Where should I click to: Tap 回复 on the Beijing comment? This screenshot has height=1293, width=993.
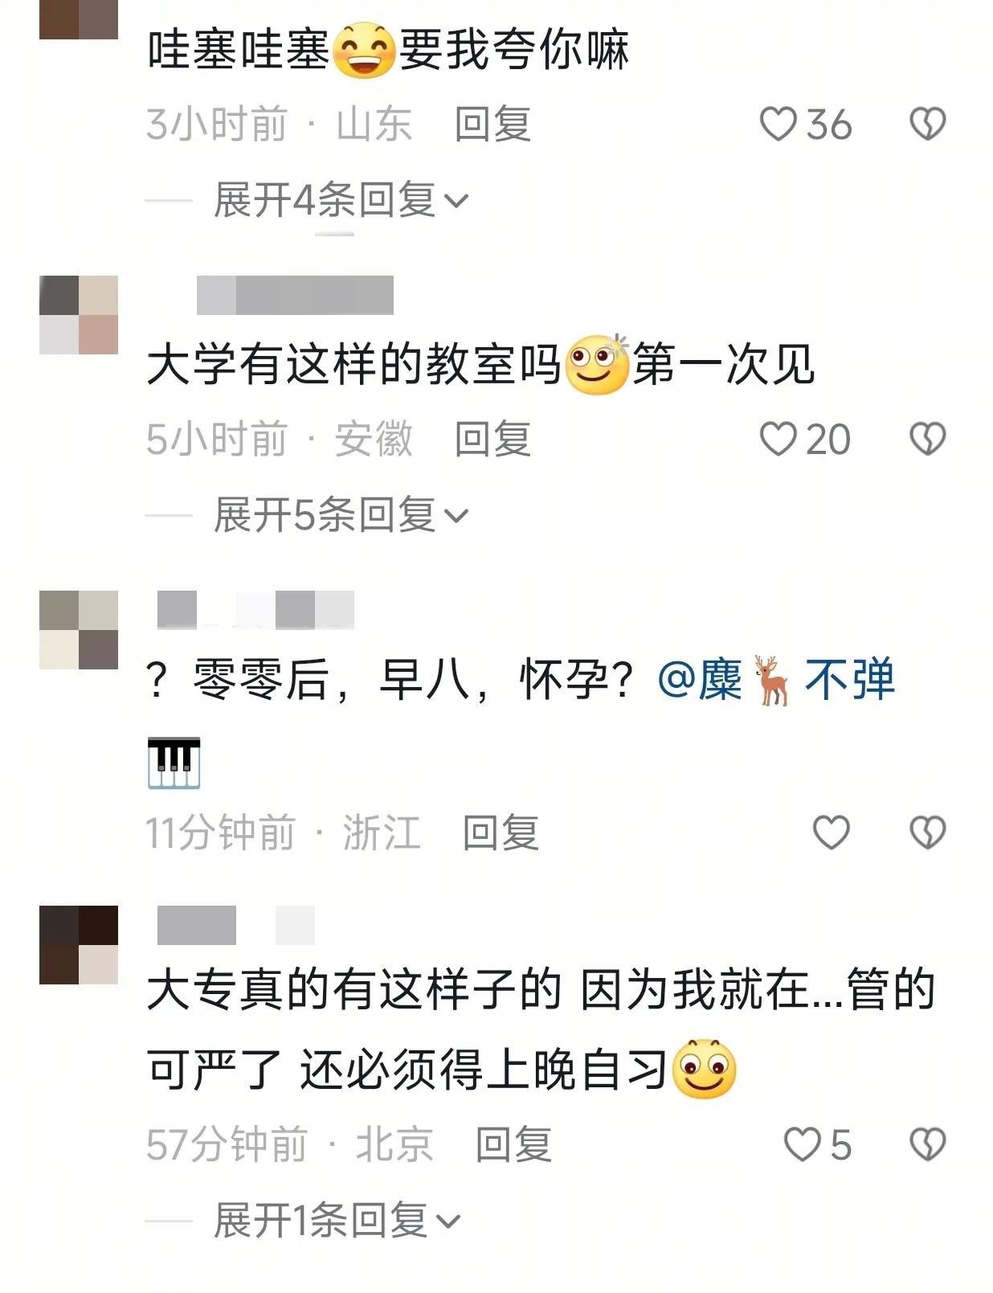pos(513,1144)
